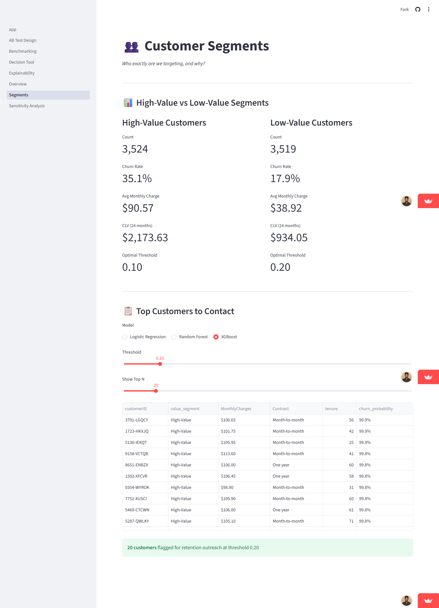The width and height of the screenshot is (439, 608).
Task: Click the High-Value CLV value $2,173.63
Action: click(x=145, y=238)
